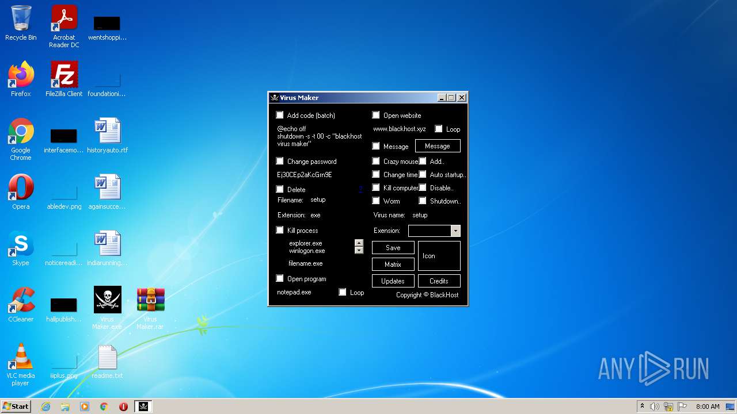Launch Acrobat Reader DC from desktop
Image resolution: width=737 pixels, height=414 pixels.
coord(64,26)
